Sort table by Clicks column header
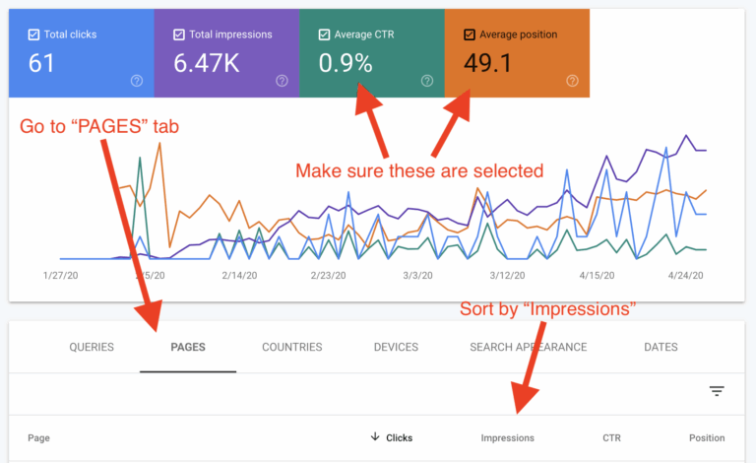Screen dimensions: 756x463 [x=400, y=438]
